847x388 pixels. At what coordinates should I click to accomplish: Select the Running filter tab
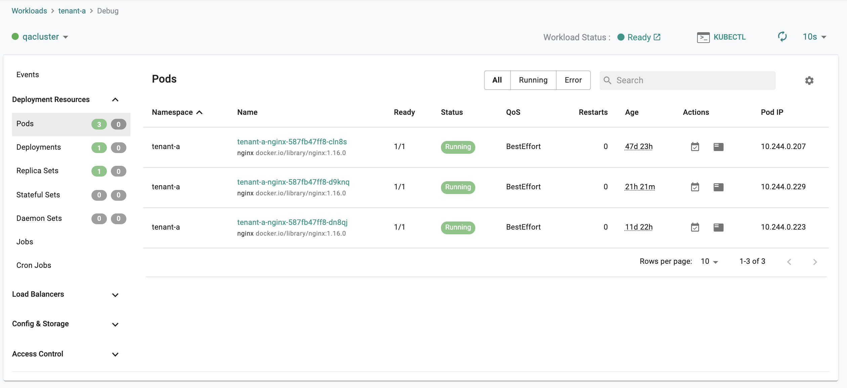[533, 80]
